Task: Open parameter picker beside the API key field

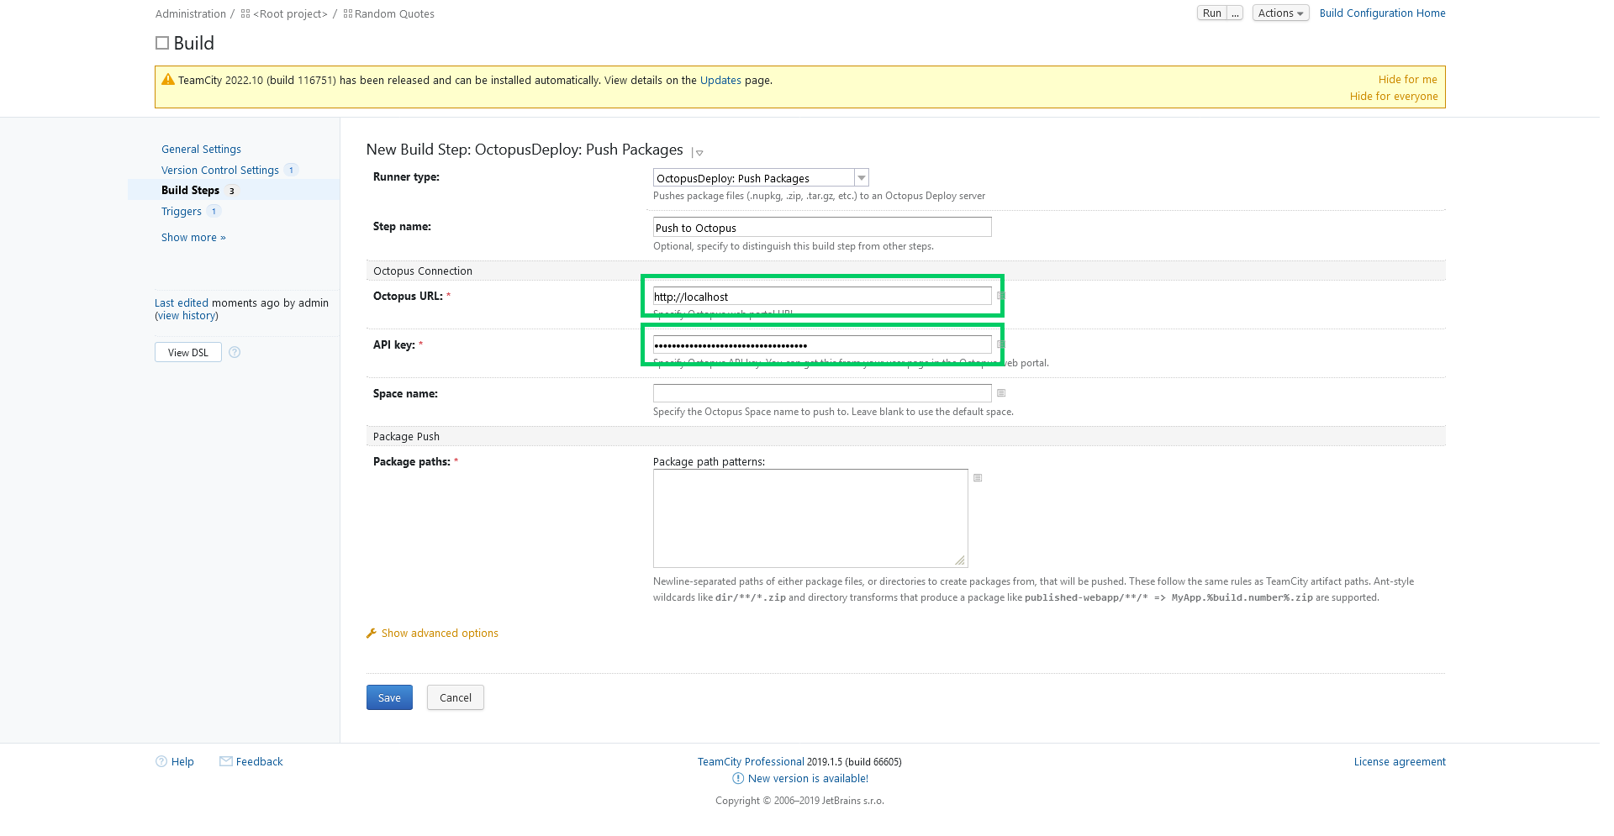Action: click(x=1000, y=344)
